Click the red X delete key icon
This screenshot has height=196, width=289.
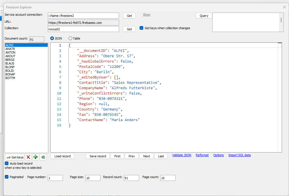tap(28, 157)
